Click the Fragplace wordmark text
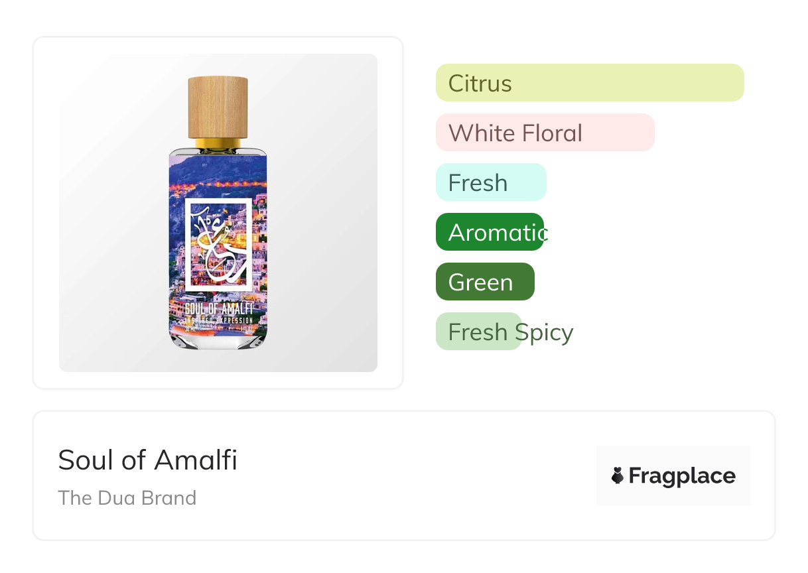The width and height of the screenshot is (808, 573). [x=681, y=476]
